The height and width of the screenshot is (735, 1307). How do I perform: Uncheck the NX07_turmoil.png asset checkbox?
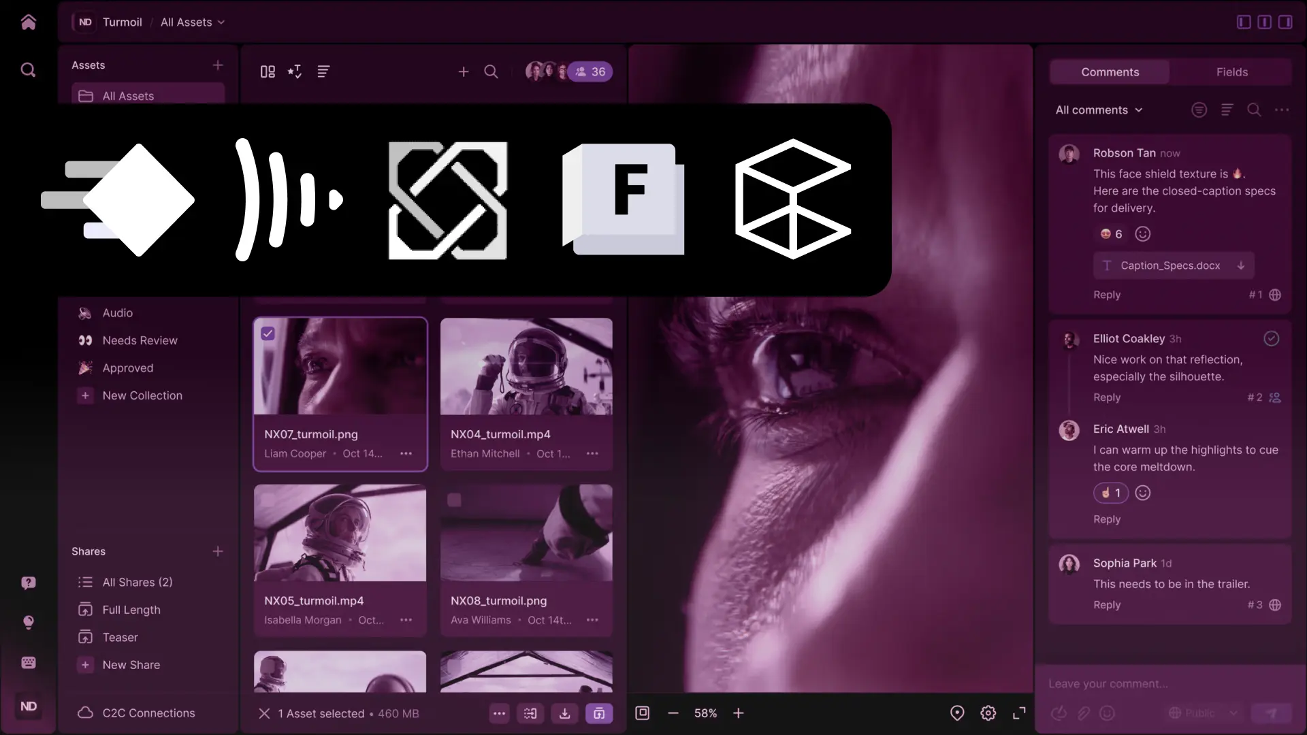tap(268, 333)
